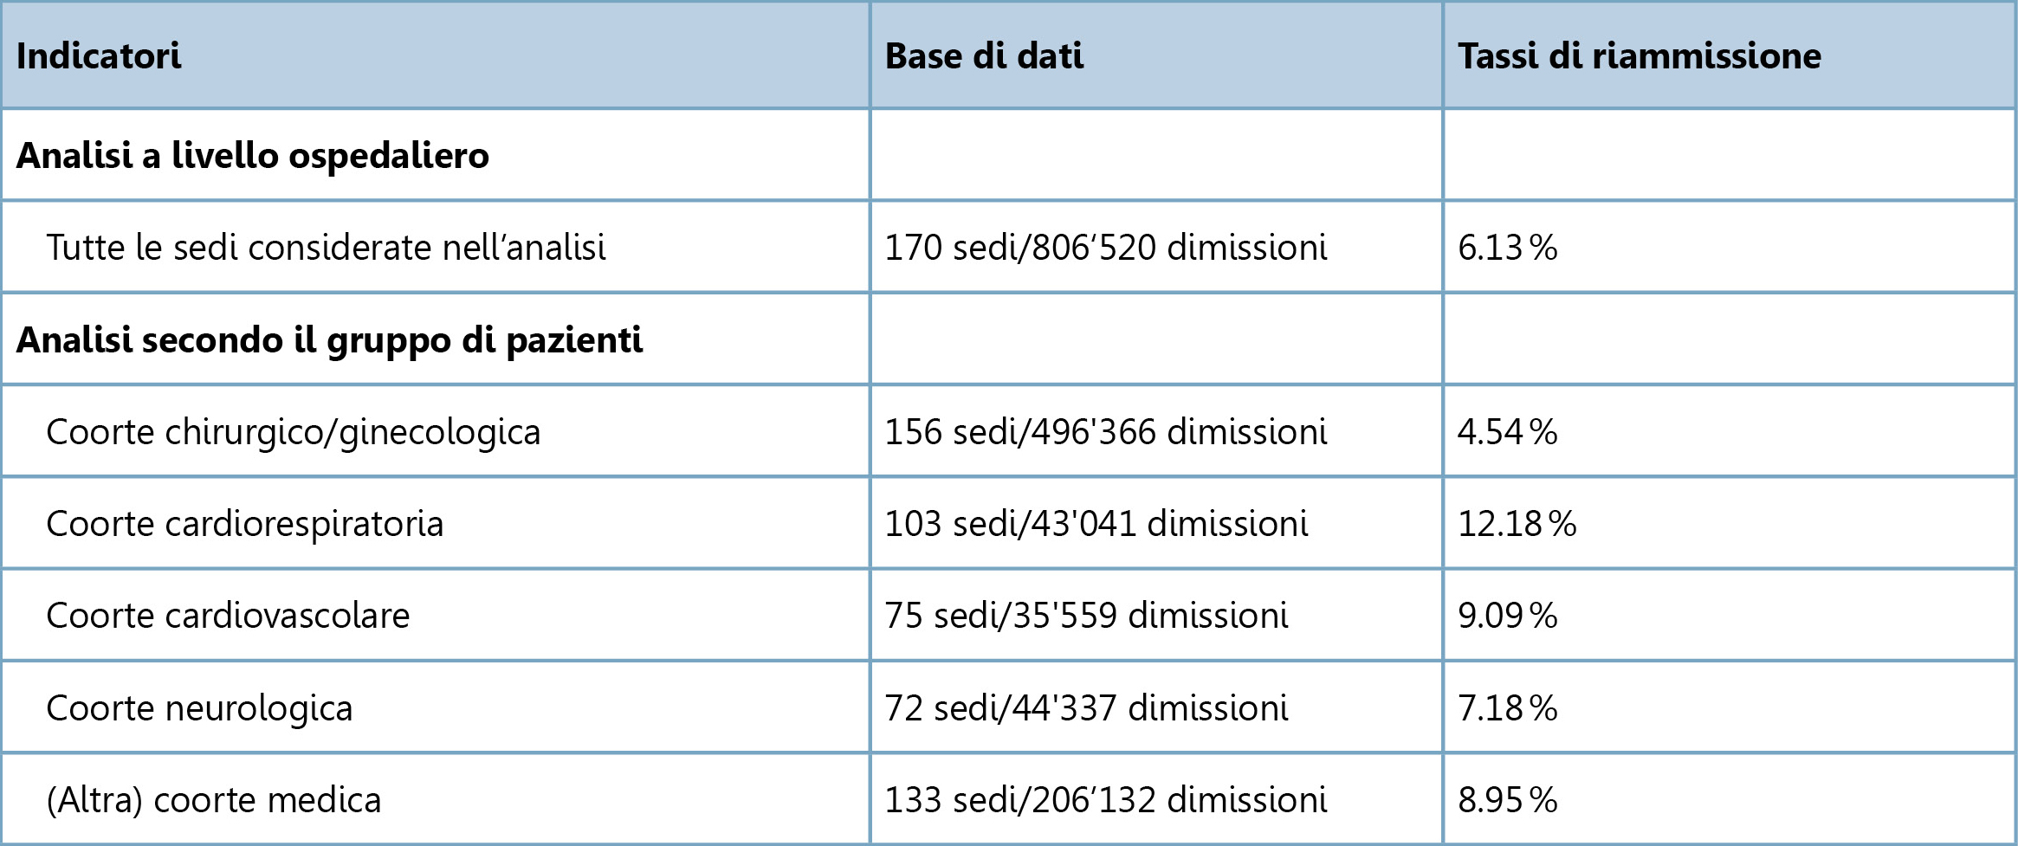Select the 12.18% rate value

[x=1517, y=524]
